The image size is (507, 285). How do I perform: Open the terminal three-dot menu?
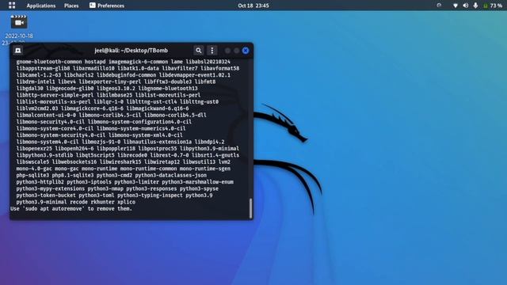click(x=212, y=51)
